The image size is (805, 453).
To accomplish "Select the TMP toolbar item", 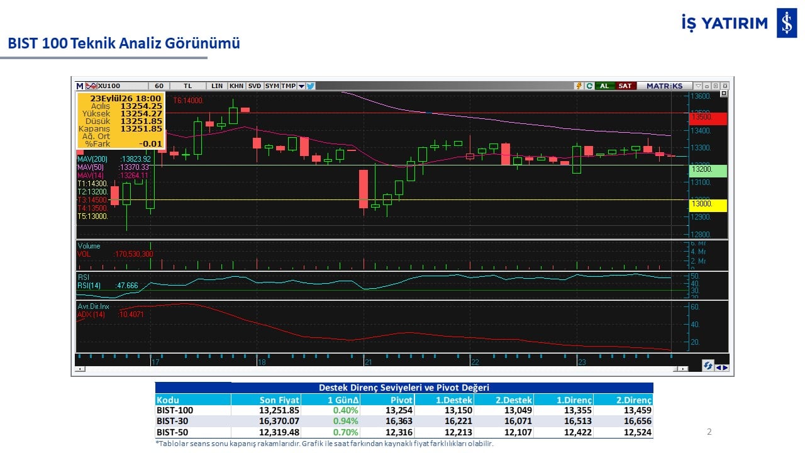I will click(289, 86).
